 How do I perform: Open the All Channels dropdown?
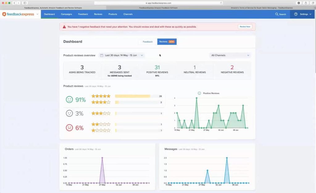230,55
